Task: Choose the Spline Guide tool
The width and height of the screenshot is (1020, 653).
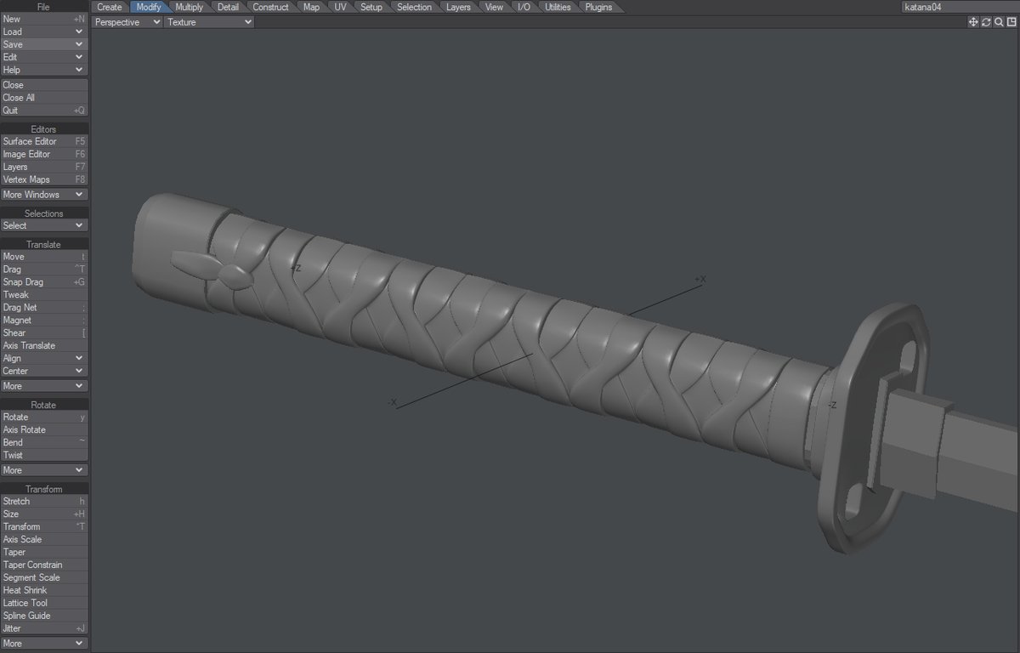Action: coord(44,616)
